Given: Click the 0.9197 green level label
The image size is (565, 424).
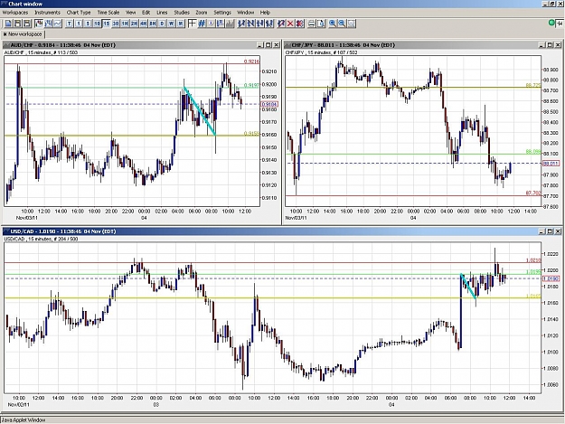Looking at the screenshot, I should coord(251,85).
